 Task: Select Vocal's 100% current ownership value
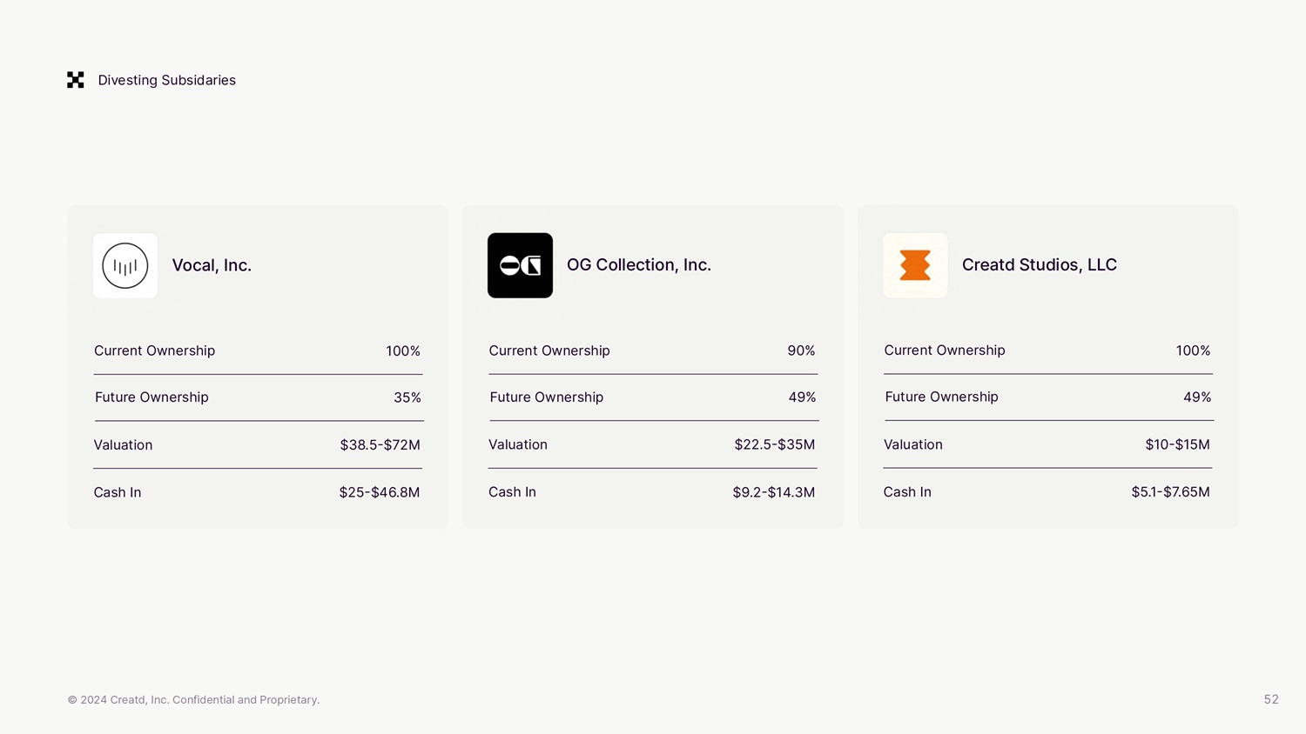(x=402, y=350)
